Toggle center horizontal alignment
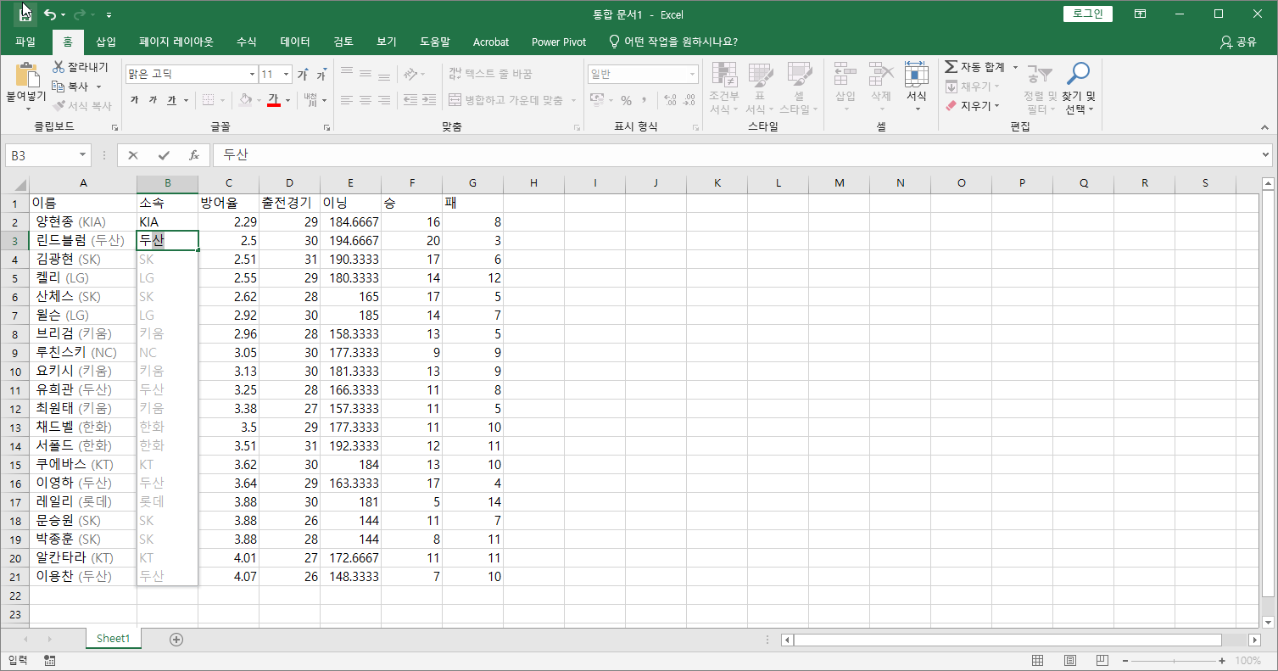The image size is (1278, 671). coord(366,100)
